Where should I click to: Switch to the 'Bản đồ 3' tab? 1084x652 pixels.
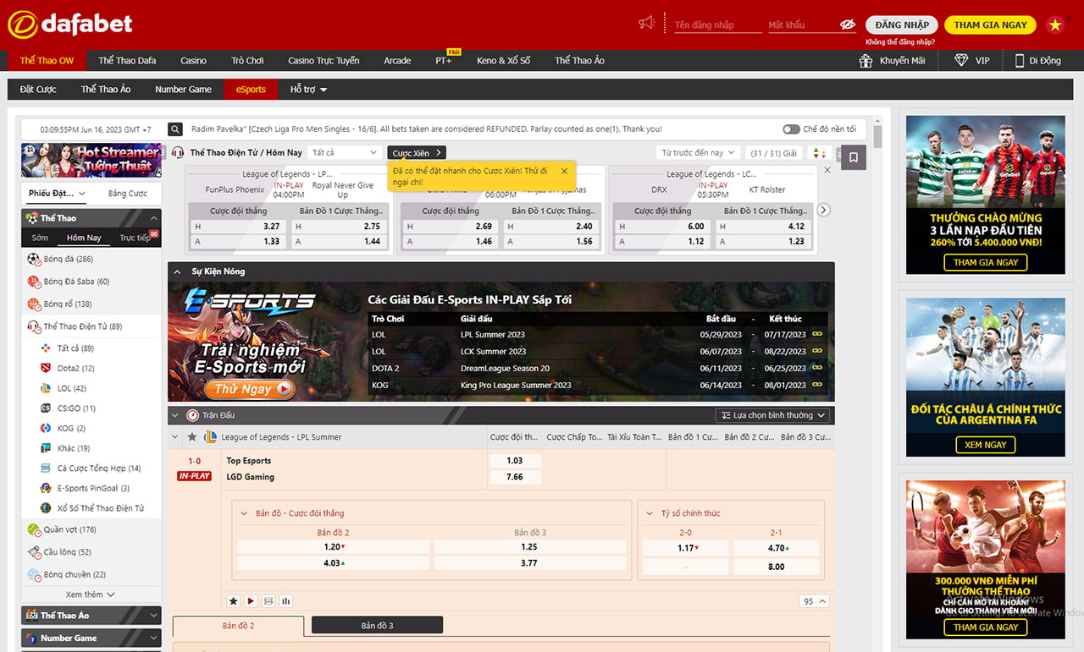377,626
